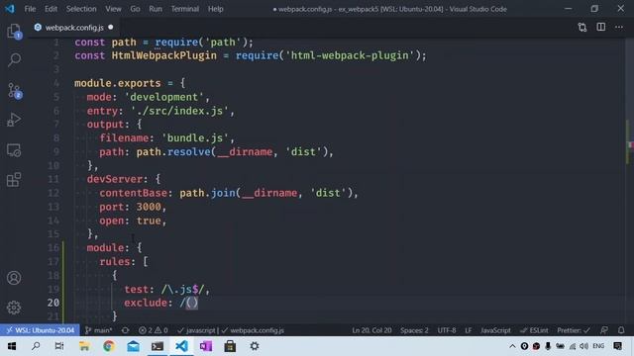Open the Help menu
634x356 pixels.
click(216, 9)
